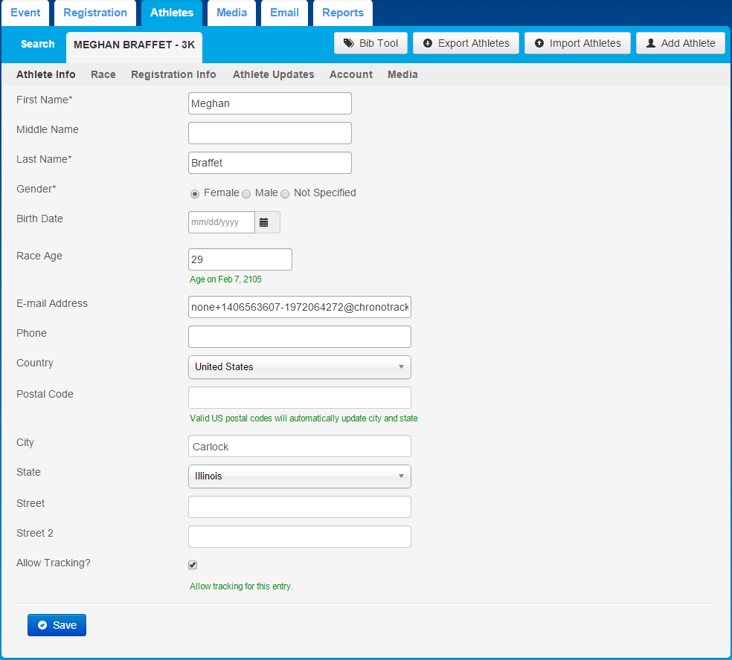Switch to the Search sub-tab
Viewport: 732px width, 660px height.
pos(37,45)
